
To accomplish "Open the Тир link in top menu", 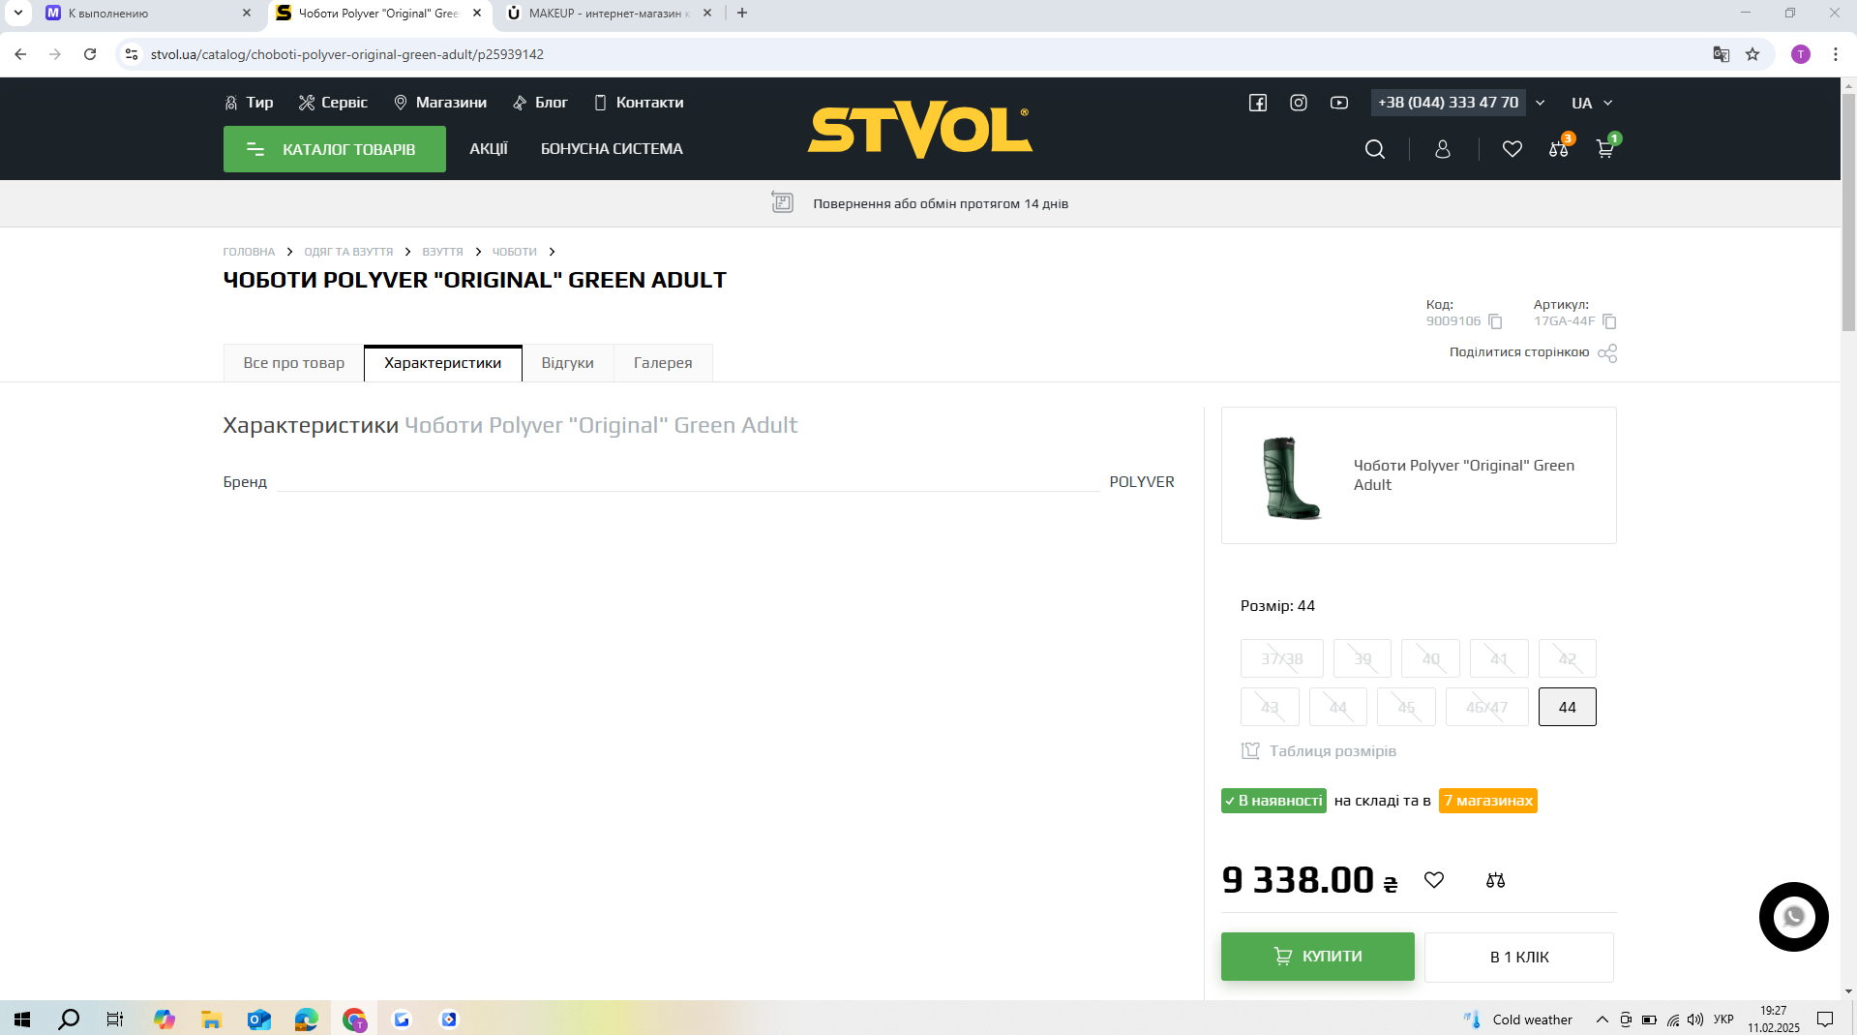I will pos(249,103).
